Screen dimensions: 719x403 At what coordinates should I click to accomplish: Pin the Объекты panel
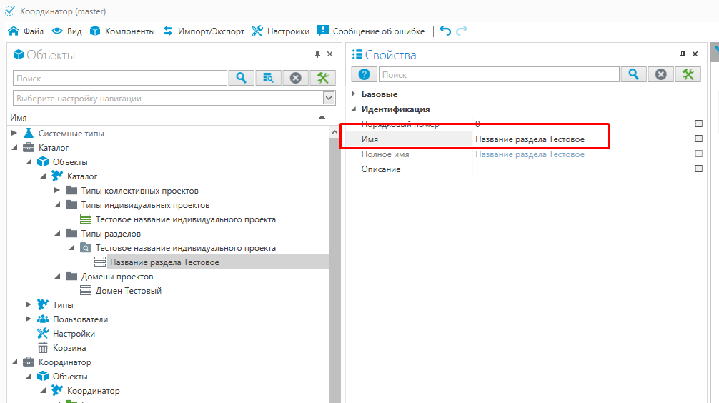(x=317, y=54)
